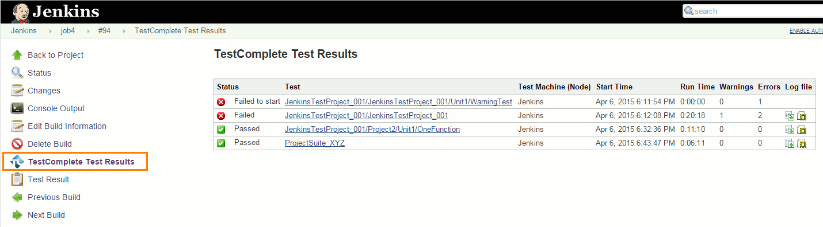Open first log icon for OneFunction row
Viewport: 823px width, 227px height.
790,130
